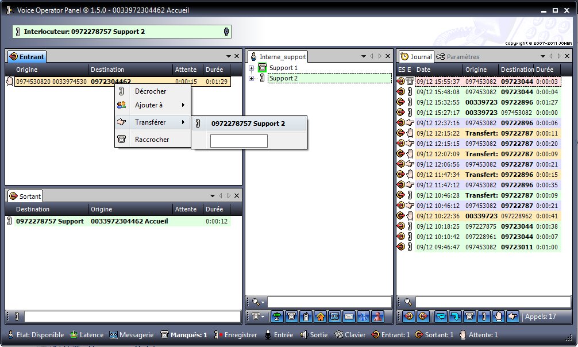Click the Journal search magnifier icon
Viewport: 578px width, 347px height.
tap(408, 302)
